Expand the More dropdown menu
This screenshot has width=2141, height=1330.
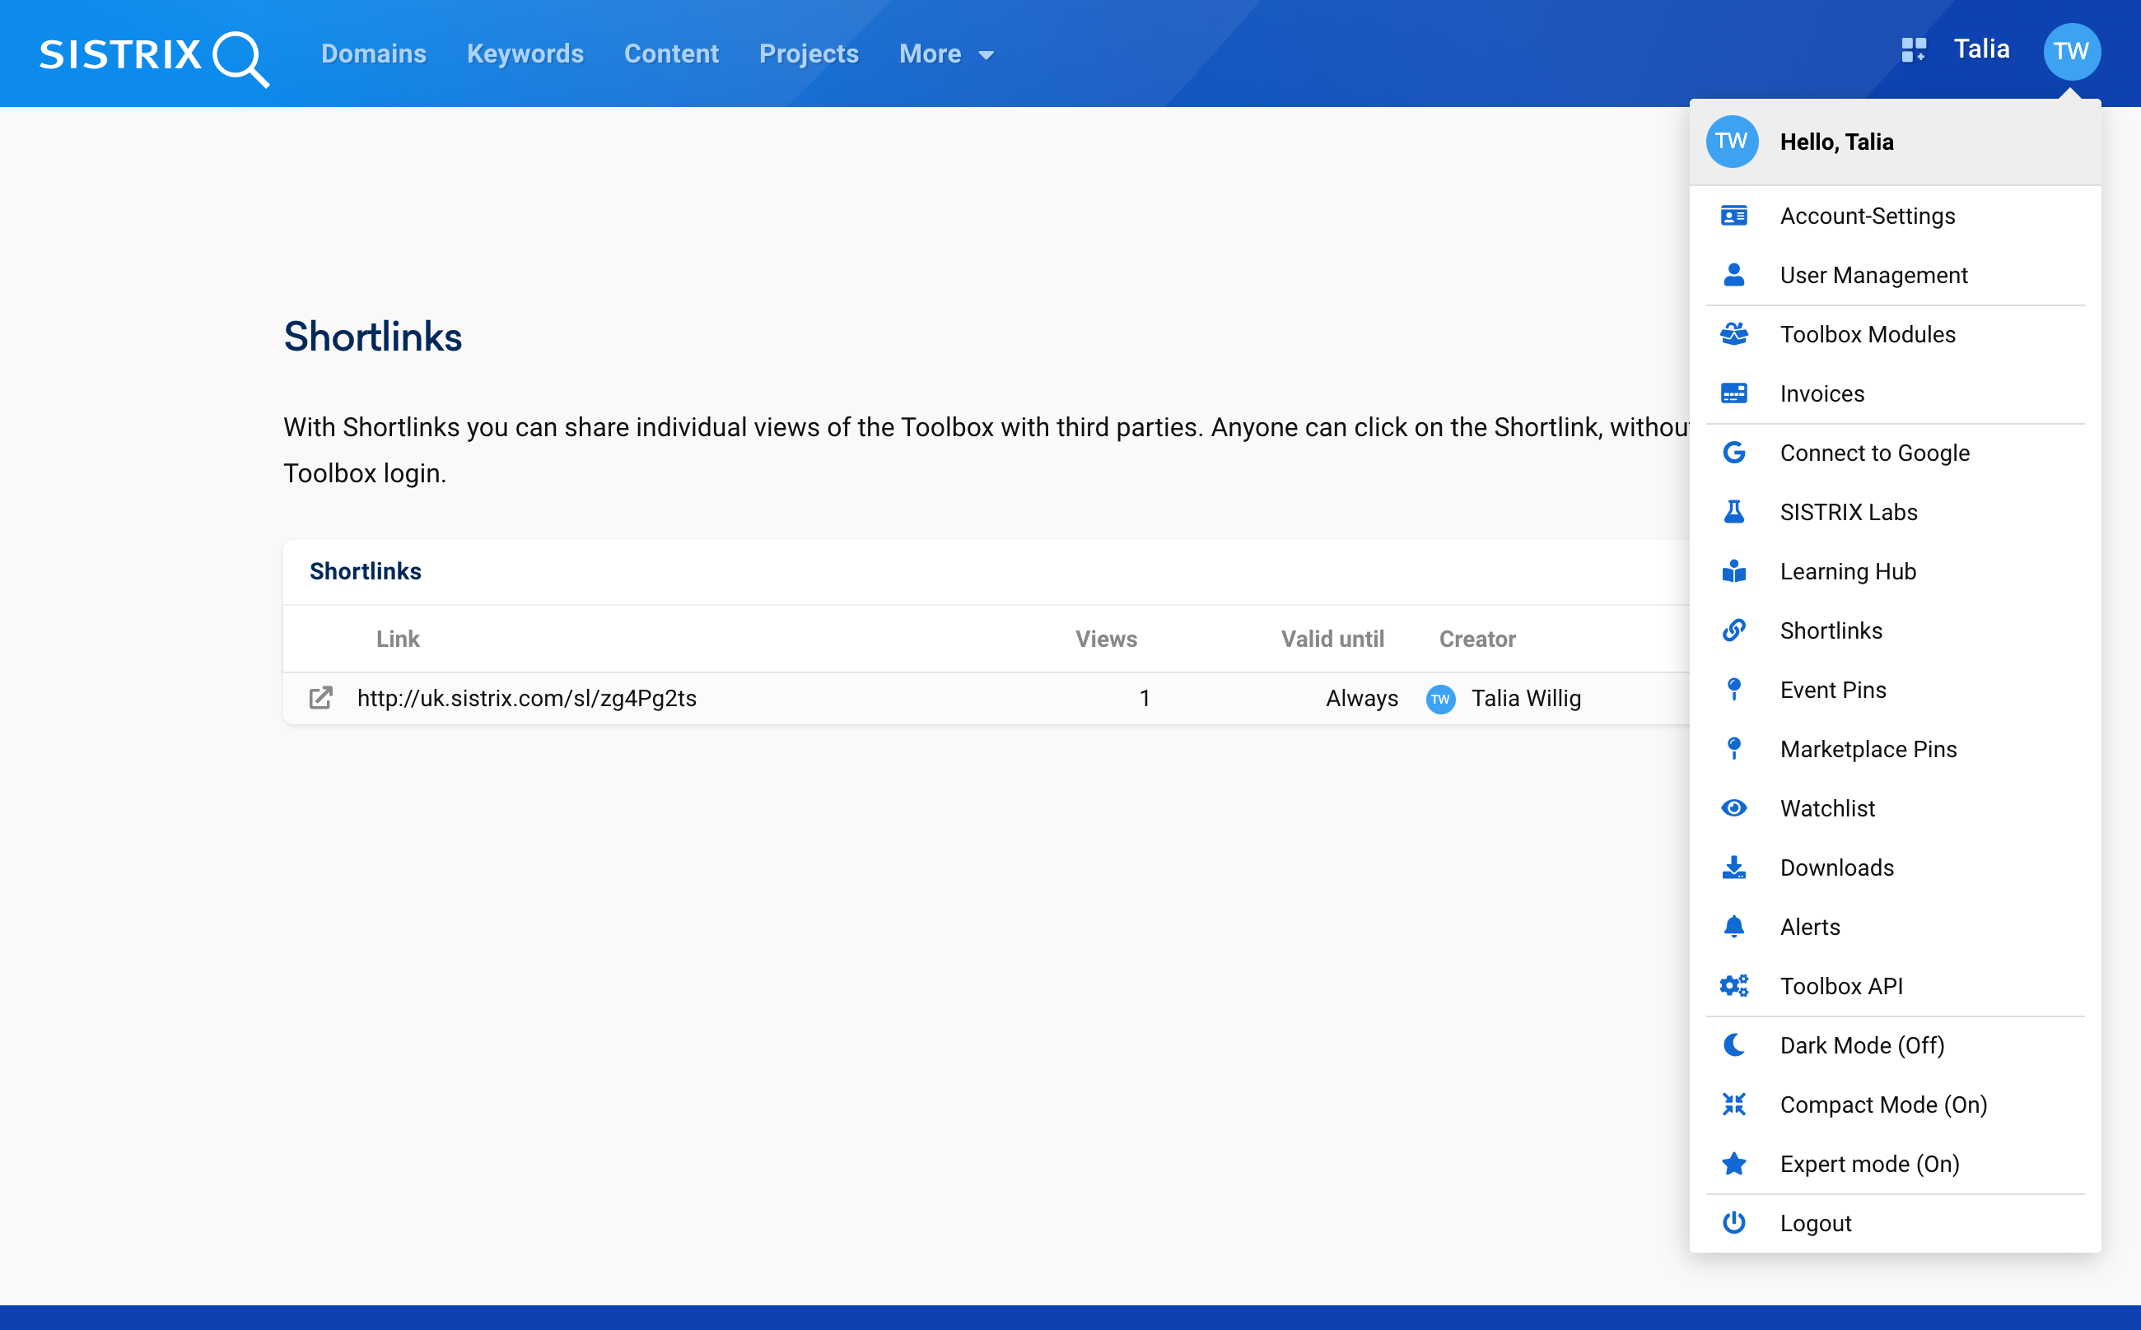tap(946, 53)
